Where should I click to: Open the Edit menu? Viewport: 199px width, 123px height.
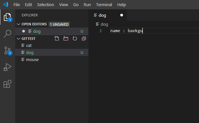click(28, 5)
